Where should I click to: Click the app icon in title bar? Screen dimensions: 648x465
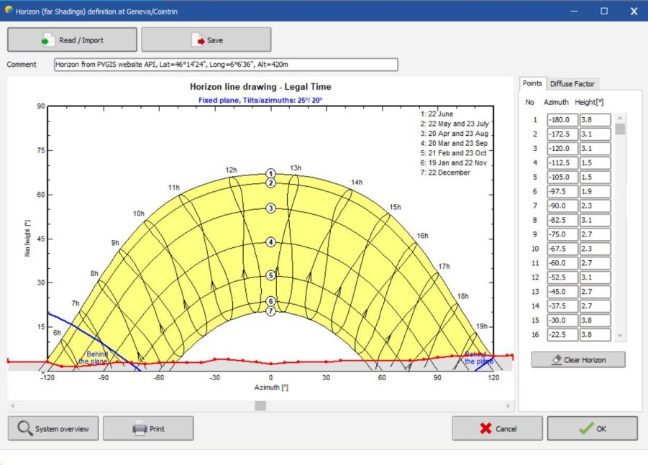9,11
